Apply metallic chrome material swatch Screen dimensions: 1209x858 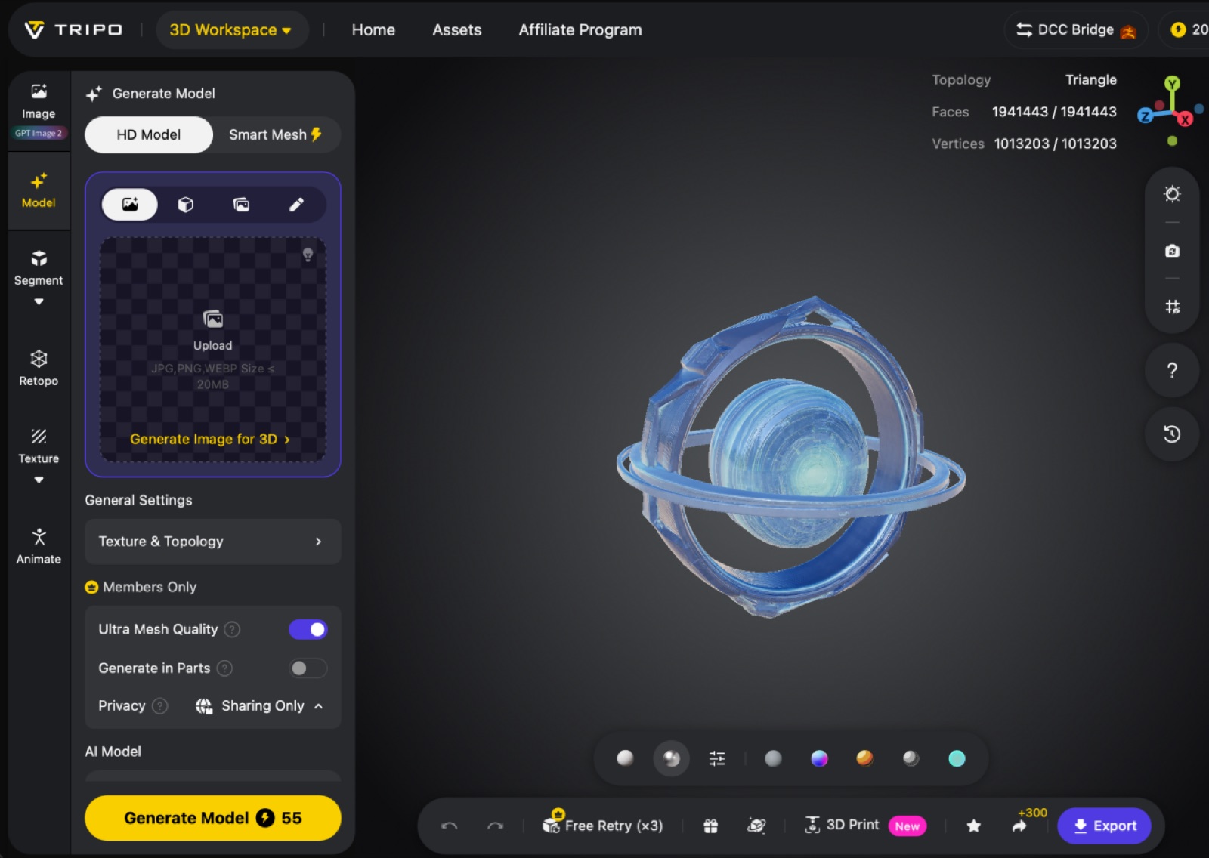tap(911, 758)
